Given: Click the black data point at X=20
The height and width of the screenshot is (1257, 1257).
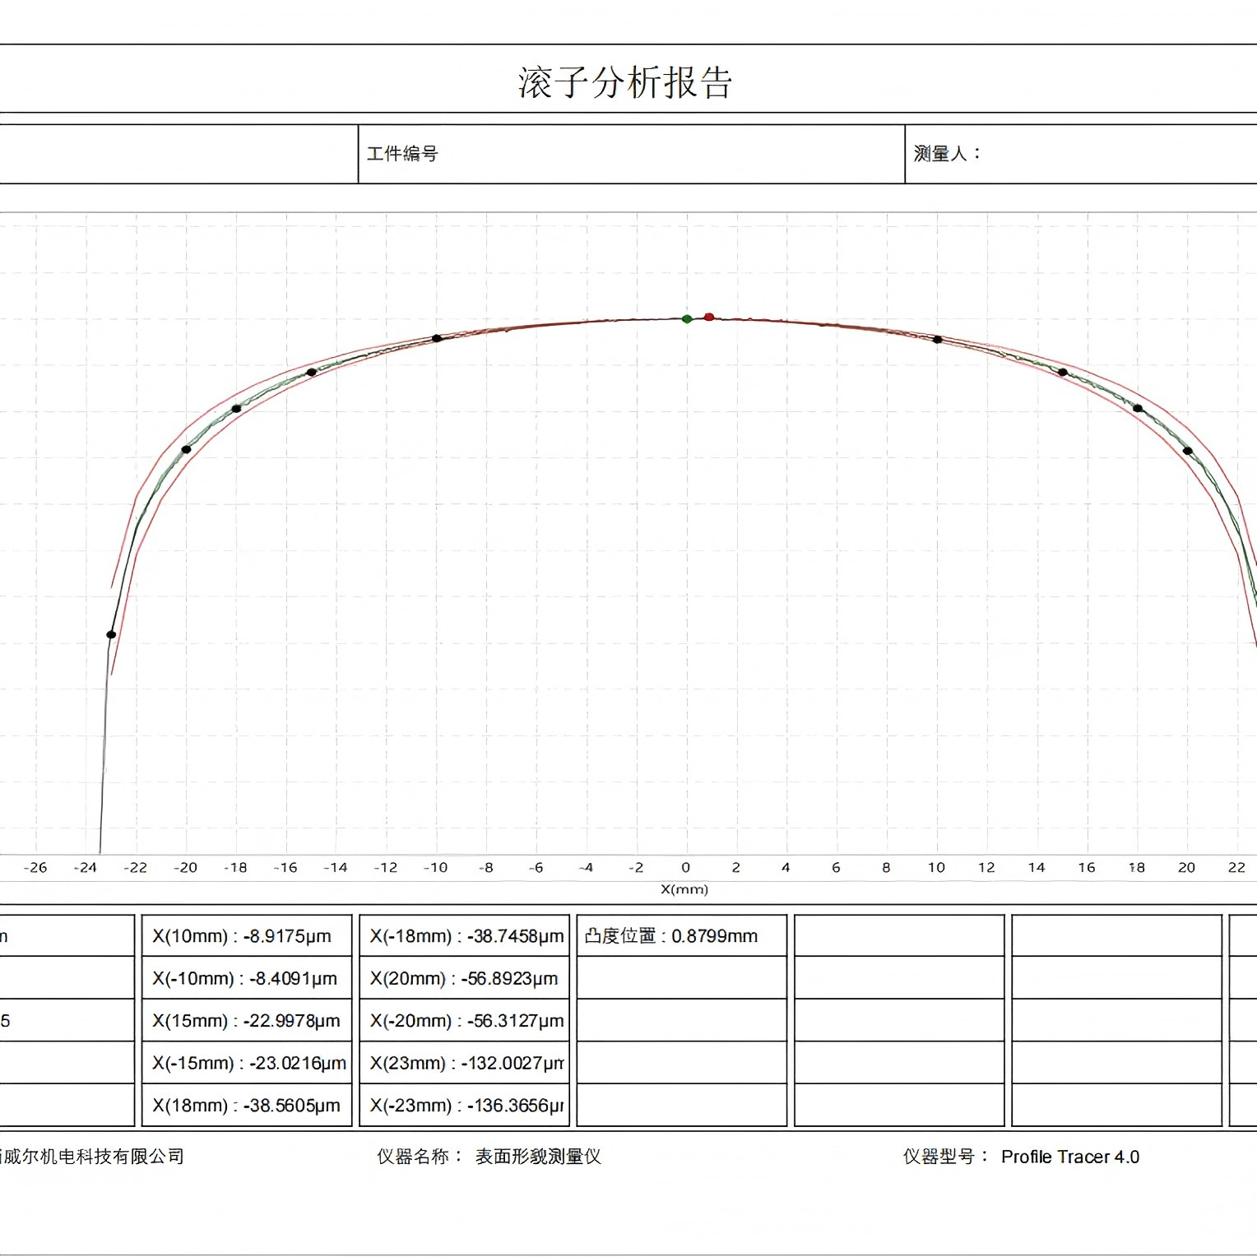Looking at the screenshot, I should 1187,451.
